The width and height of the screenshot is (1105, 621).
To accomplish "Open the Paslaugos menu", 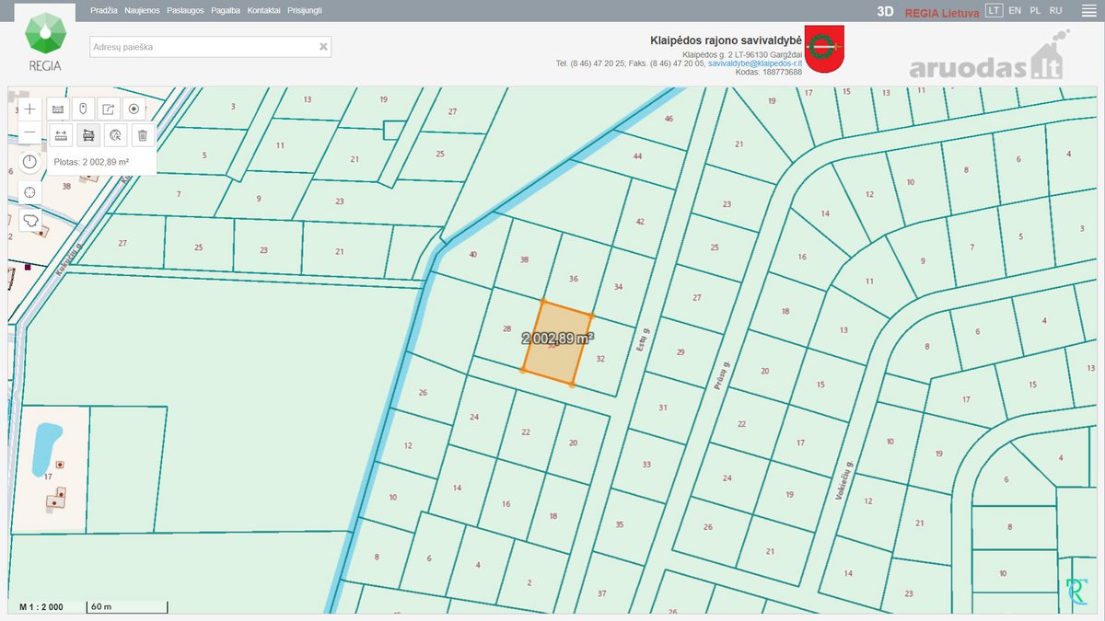I will pos(185,10).
